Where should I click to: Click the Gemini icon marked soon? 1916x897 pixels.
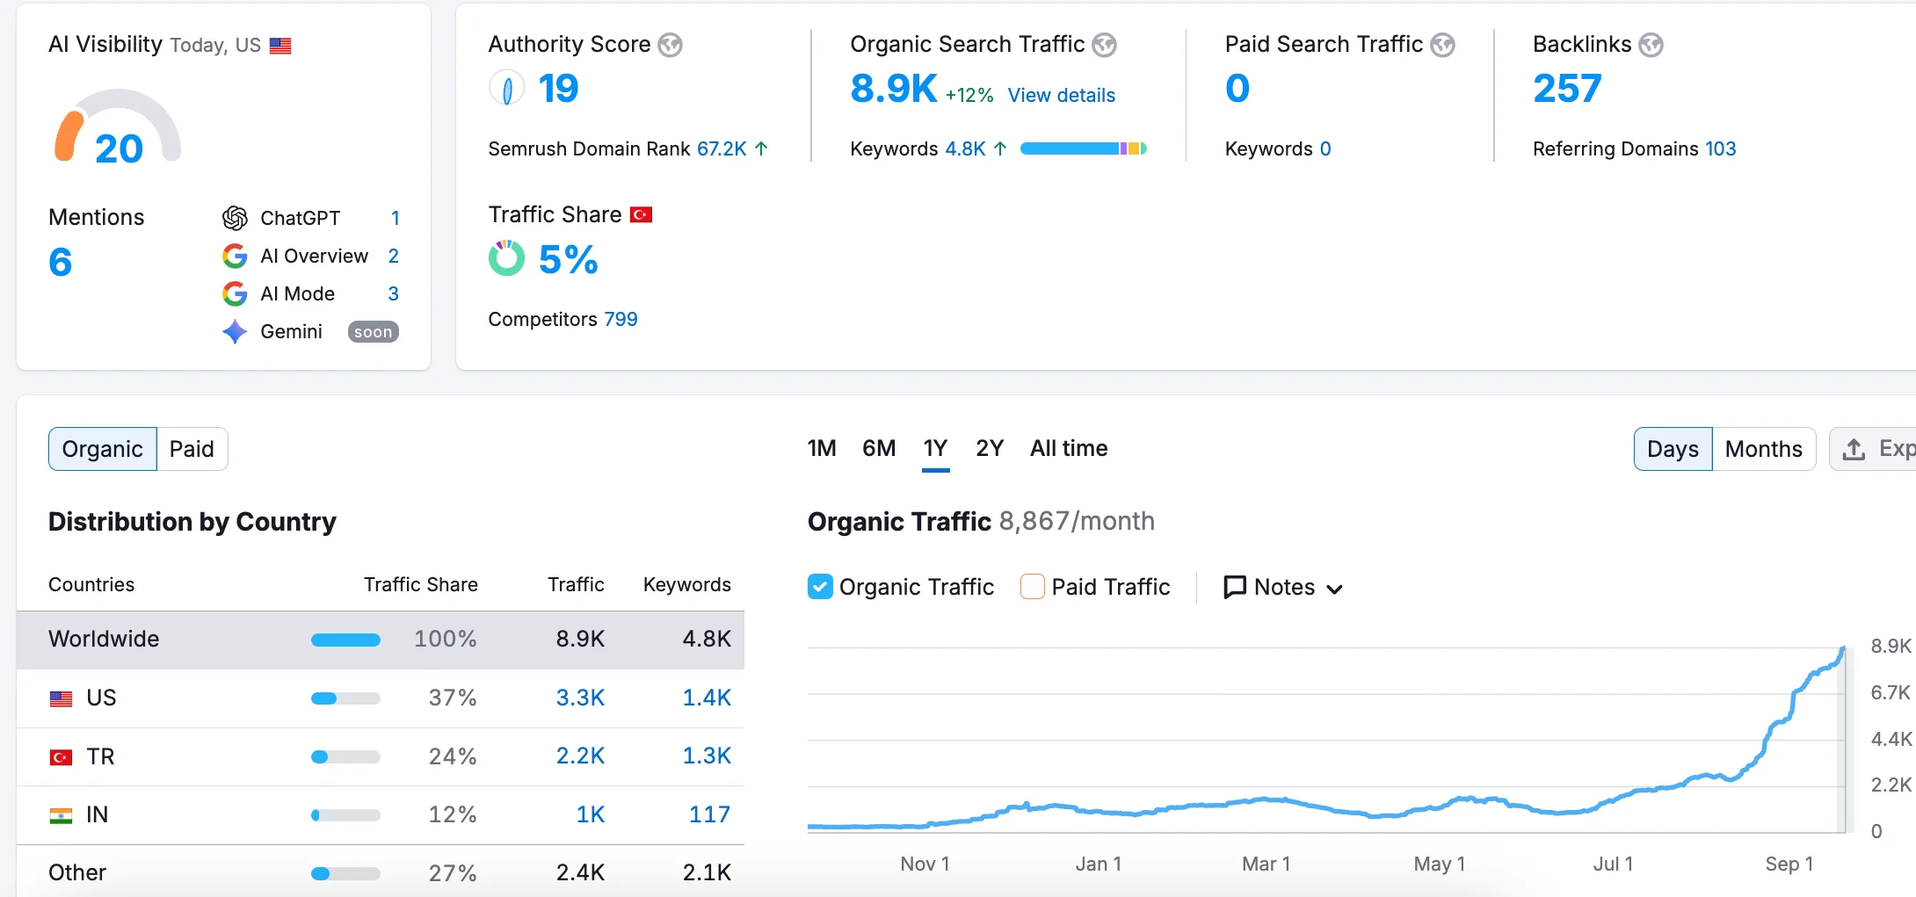(234, 331)
